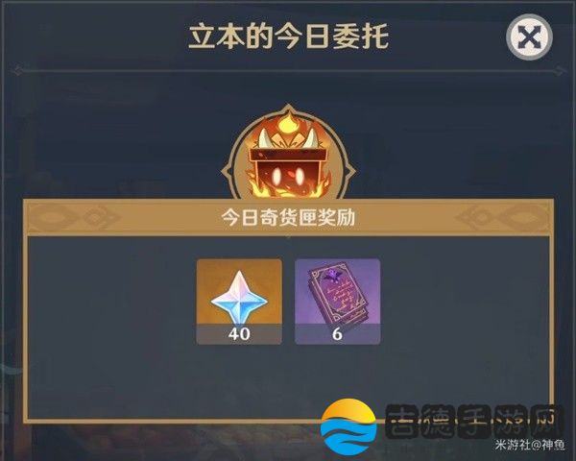576x461 pixels.
Task: Click the 米游社@神鱼 credit text
Action: point(530,446)
